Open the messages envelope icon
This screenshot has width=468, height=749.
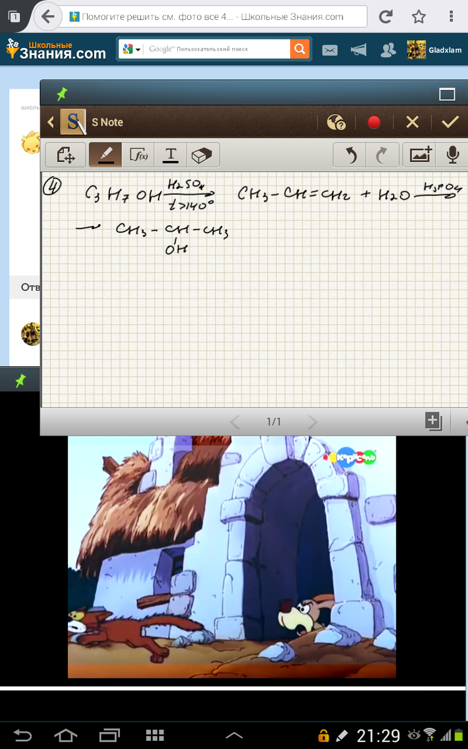(x=330, y=50)
